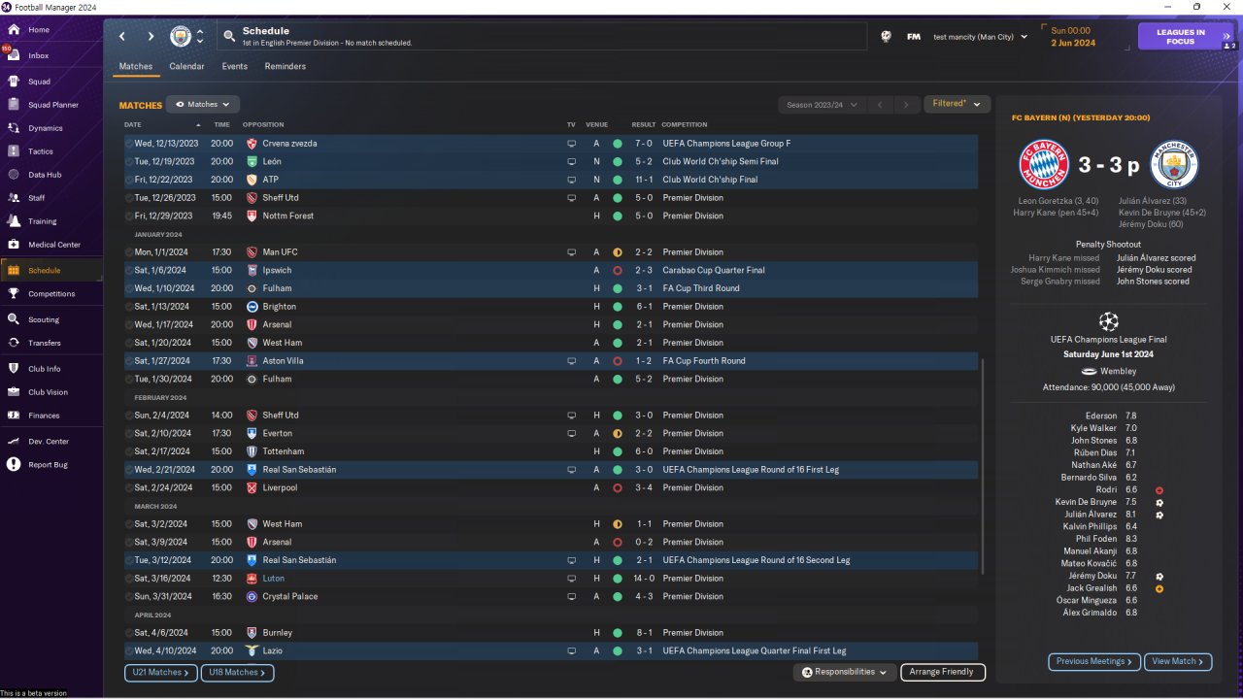Click the Report Bug icon

point(14,465)
